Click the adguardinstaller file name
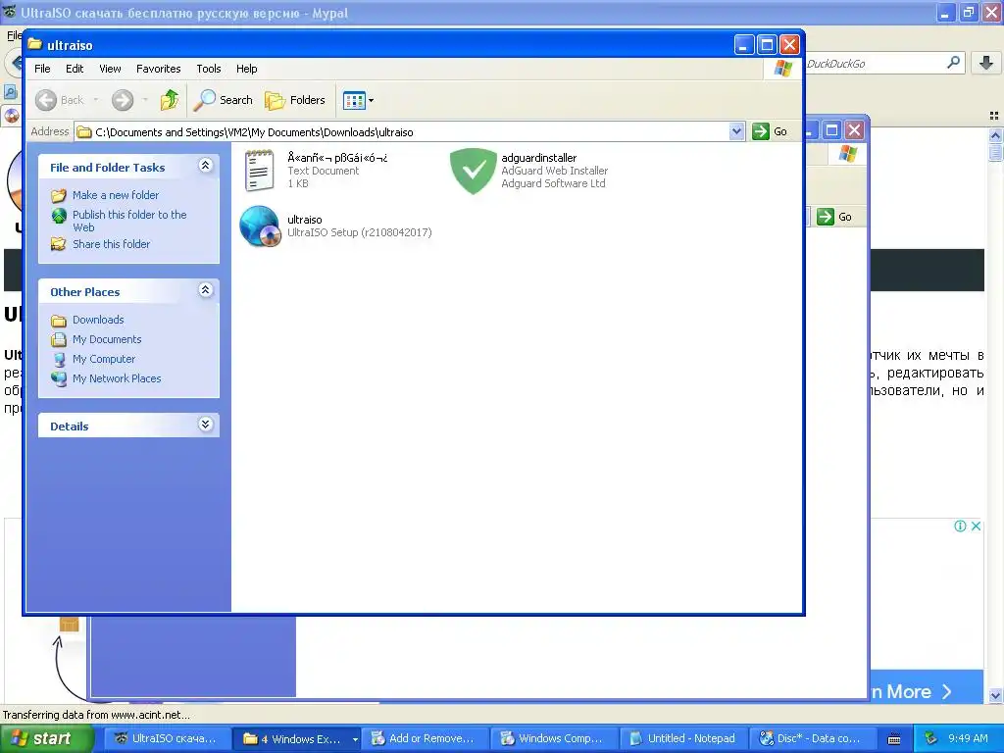 tap(539, 158)
